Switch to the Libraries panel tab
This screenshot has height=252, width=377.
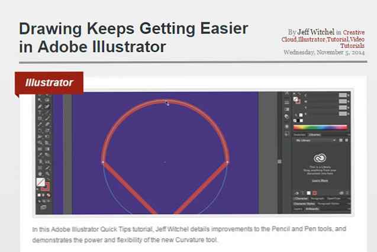(x=314, y=135)
